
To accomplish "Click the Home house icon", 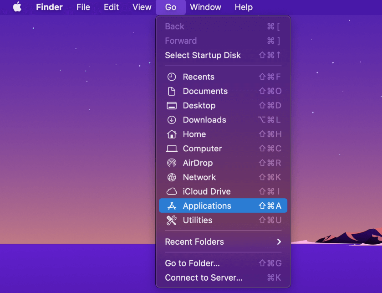I will point(172,134).
